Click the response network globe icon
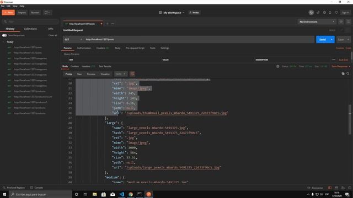This screenshot has width=353, height=198. (x=277, y=67)
